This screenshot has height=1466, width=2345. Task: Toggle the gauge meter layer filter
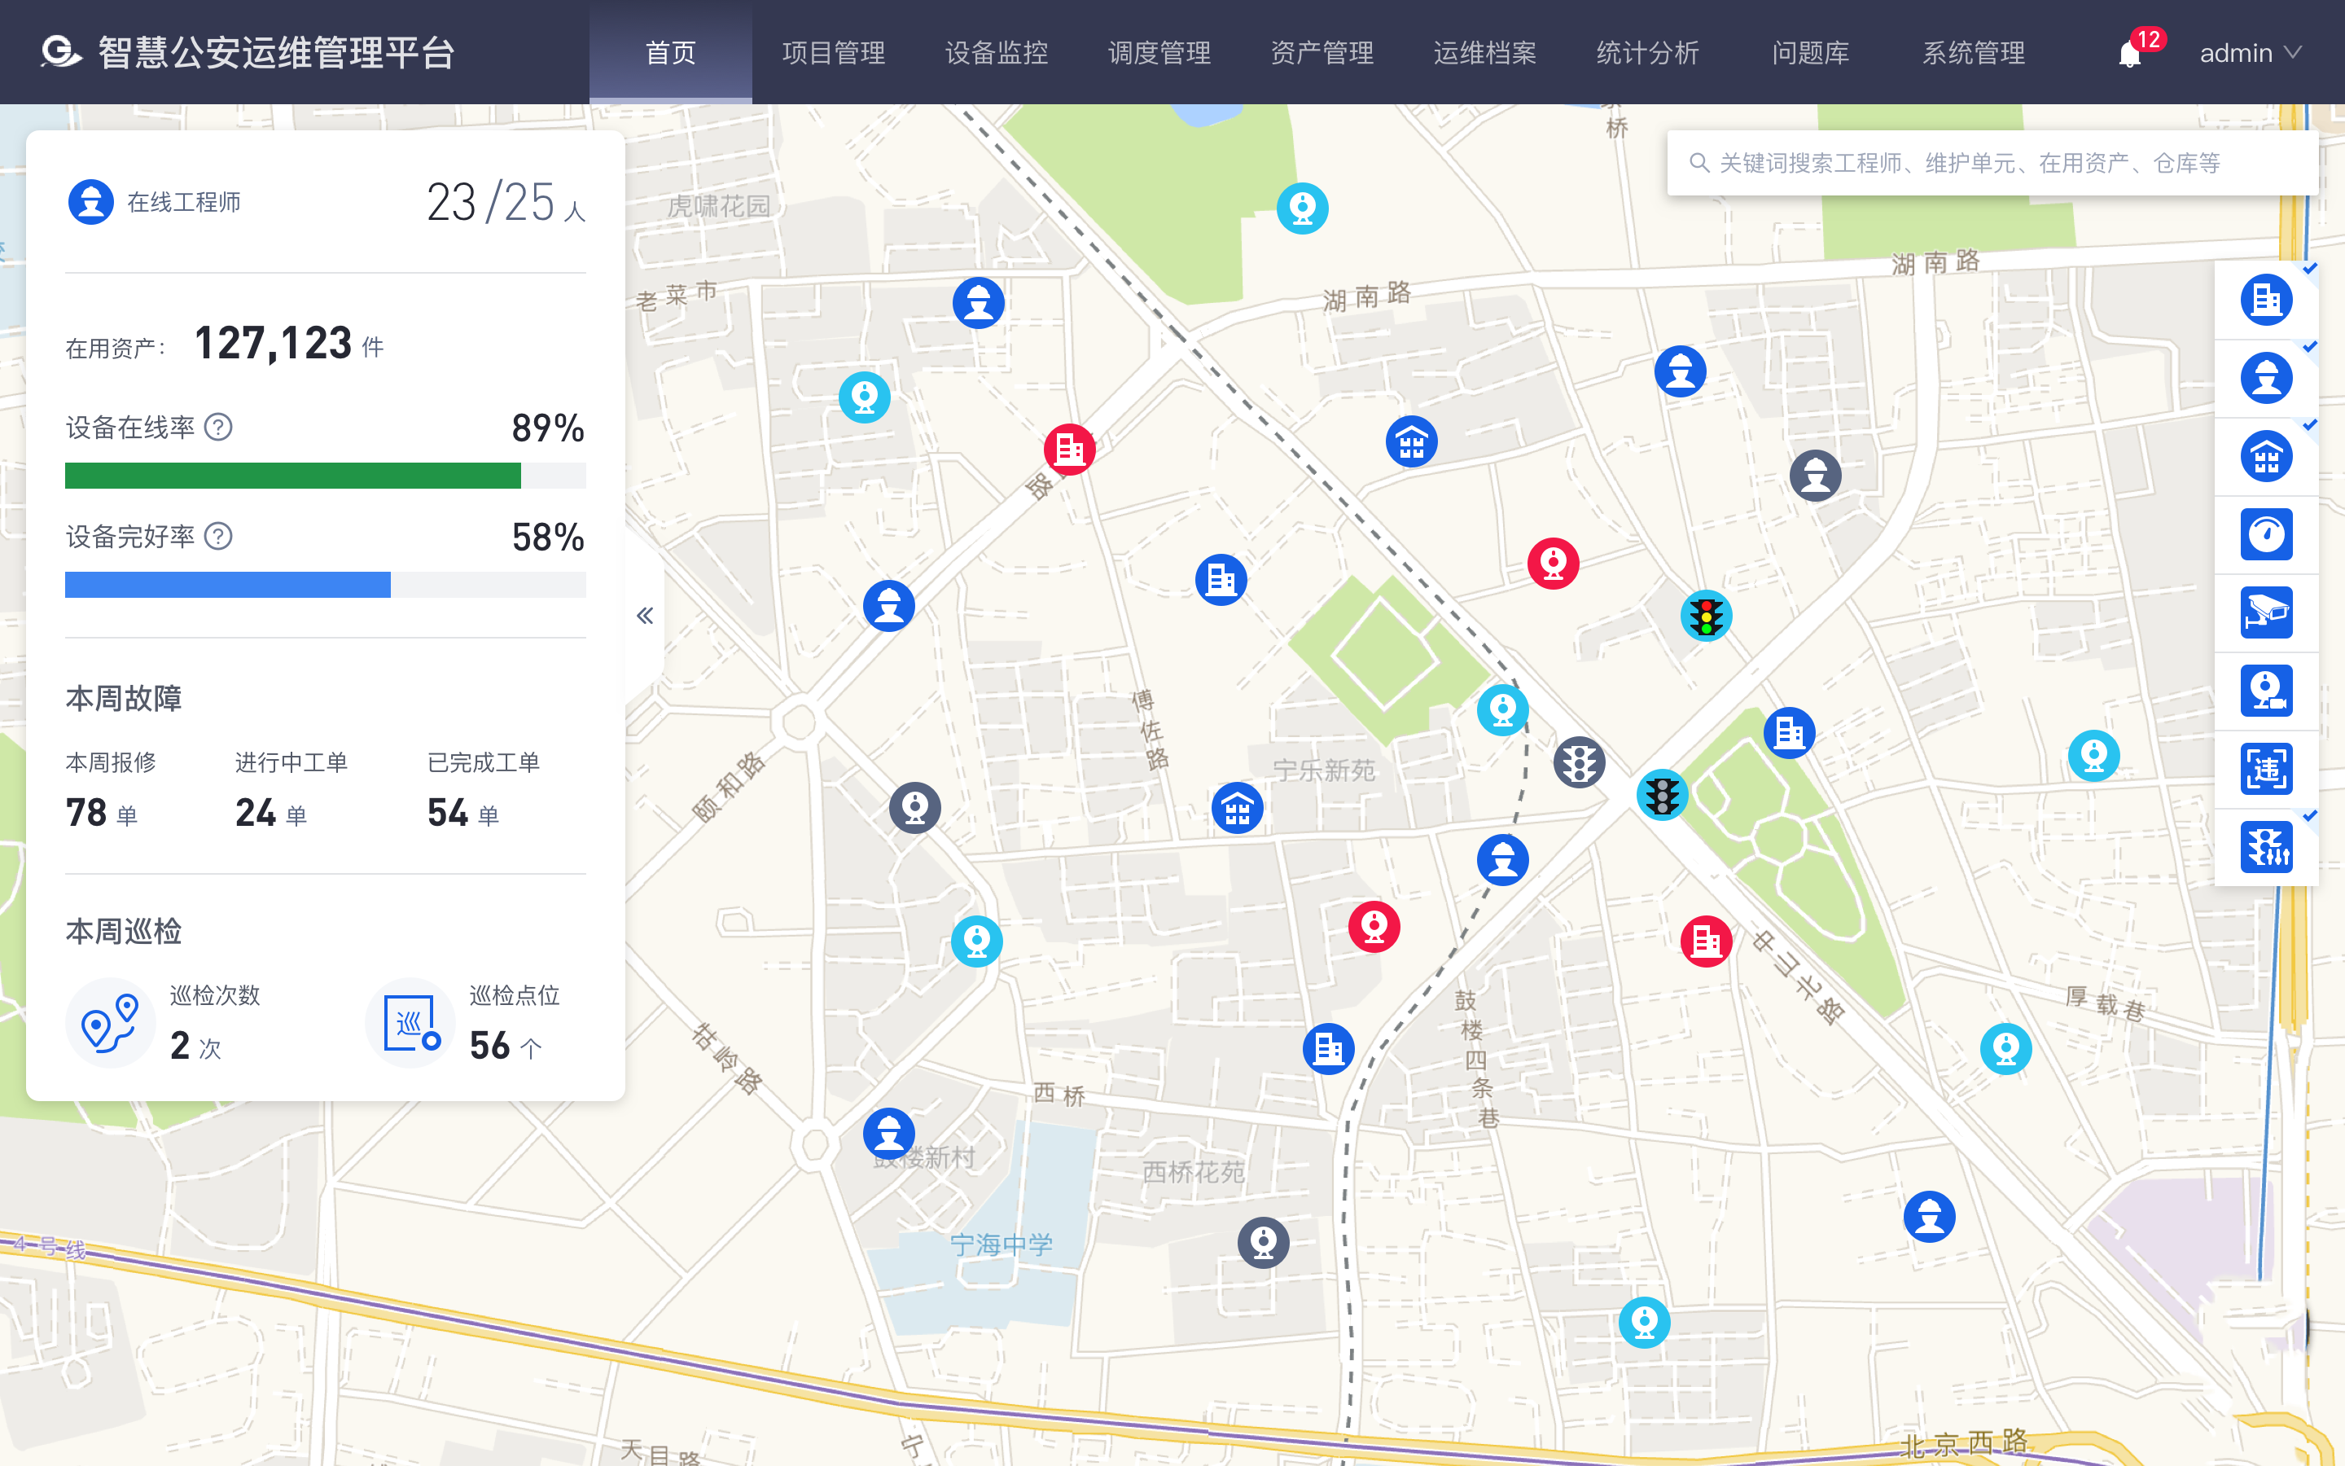pos(2267,534)
